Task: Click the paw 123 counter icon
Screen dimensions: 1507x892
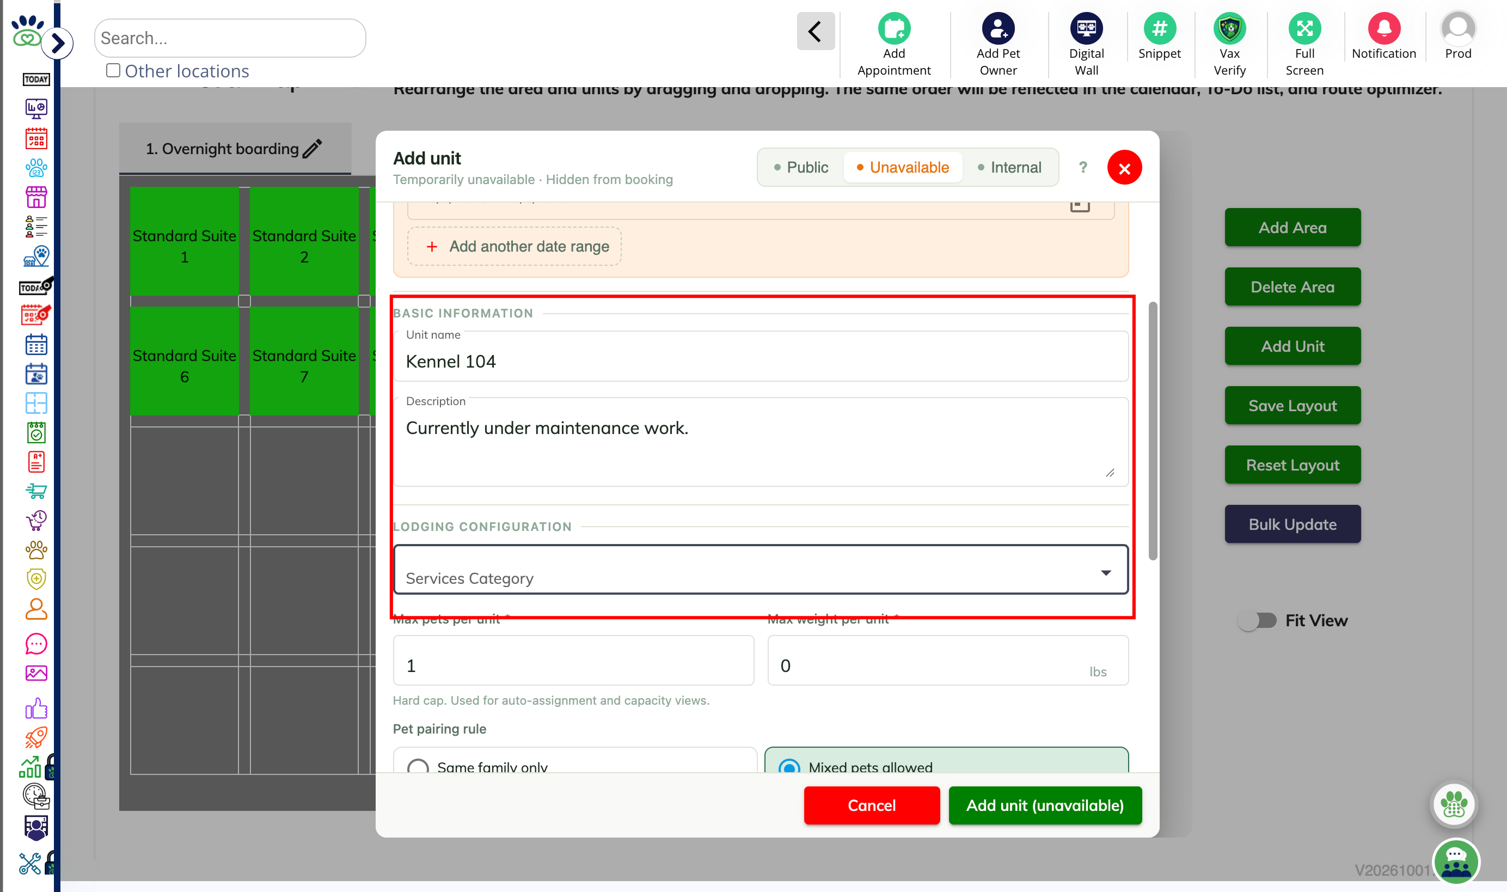Action: 36,168
